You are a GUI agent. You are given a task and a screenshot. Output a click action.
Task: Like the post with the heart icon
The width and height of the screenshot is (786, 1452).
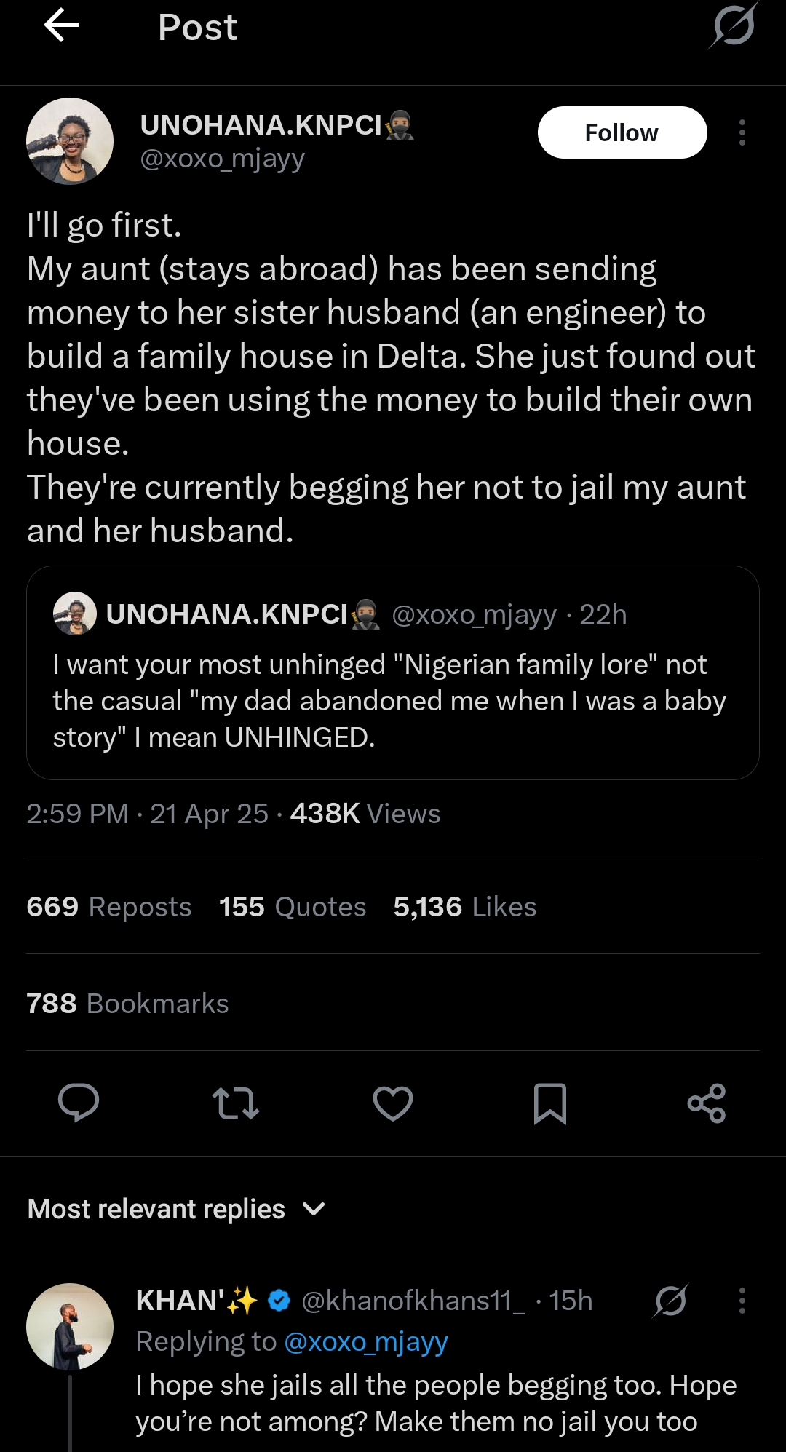click(x=393, y=1103)
